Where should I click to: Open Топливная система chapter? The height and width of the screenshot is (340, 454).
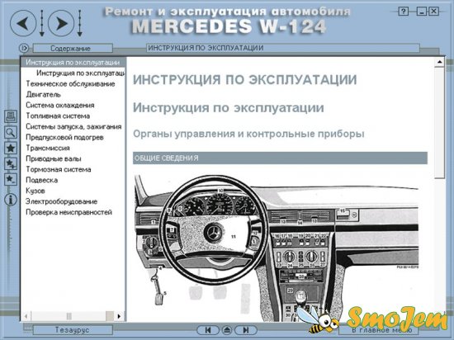click(58, 116)
